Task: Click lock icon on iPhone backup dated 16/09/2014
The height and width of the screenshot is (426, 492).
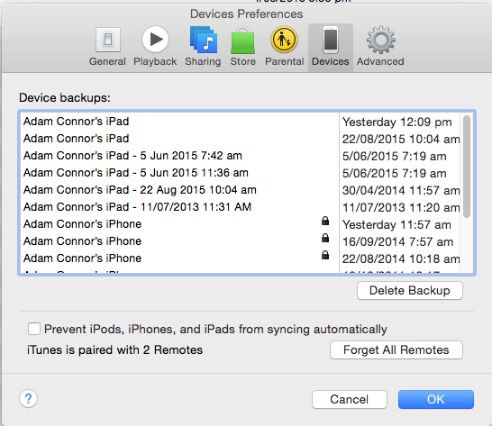Action: (325, 238)
